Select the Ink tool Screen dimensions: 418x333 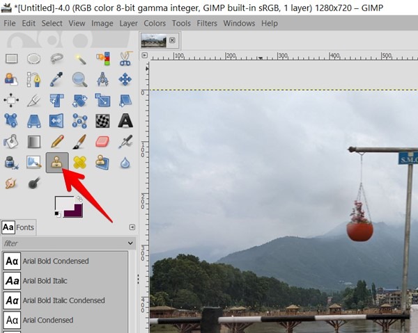click(x=11, y=162)
